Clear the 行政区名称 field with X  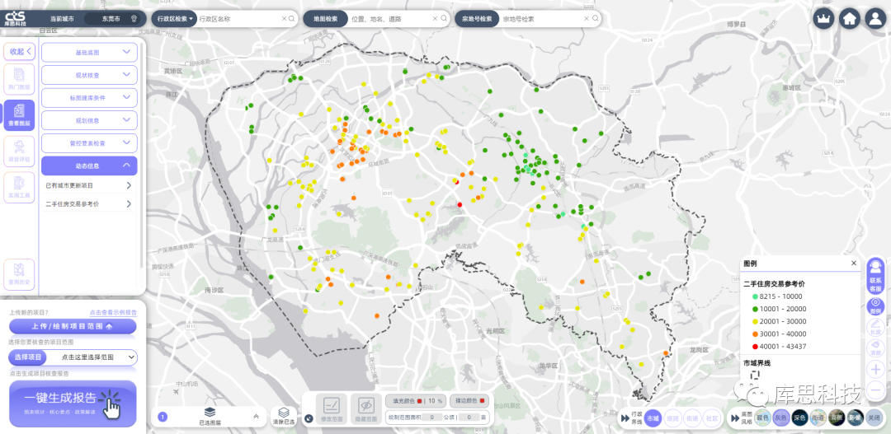pyautogui.click(x=284, y=19)
